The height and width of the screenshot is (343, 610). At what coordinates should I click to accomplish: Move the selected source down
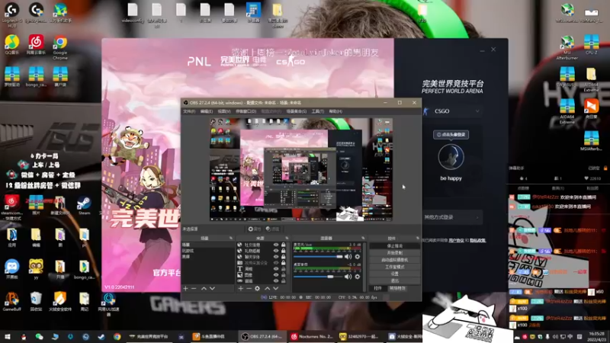(x=275, y=289)
